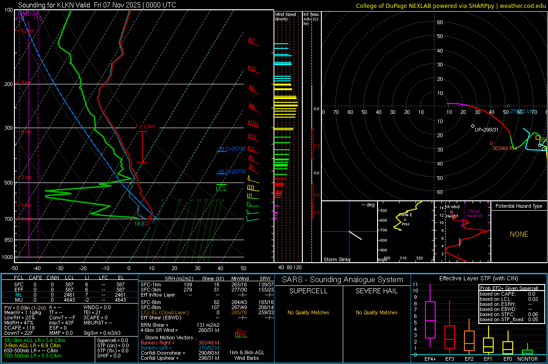This screenshot has height=364, width=548.
Task: Click the 'DCAPE = 118' value
Action: [x=19, y=328]
